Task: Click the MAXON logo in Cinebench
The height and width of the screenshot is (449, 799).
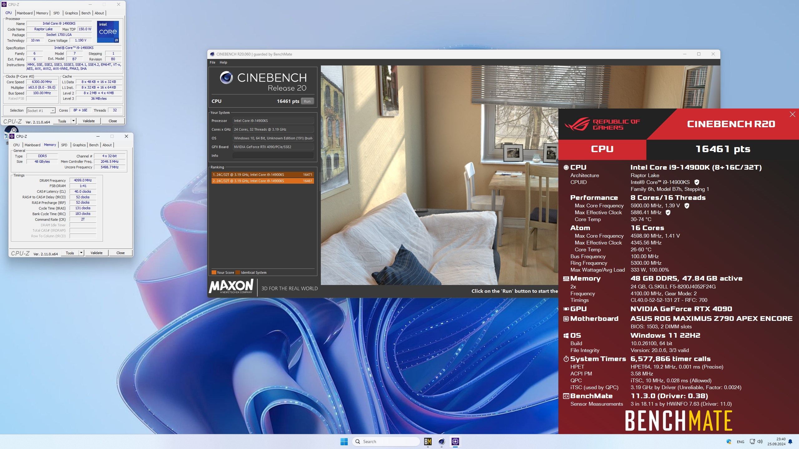Action: pos(231,286)
